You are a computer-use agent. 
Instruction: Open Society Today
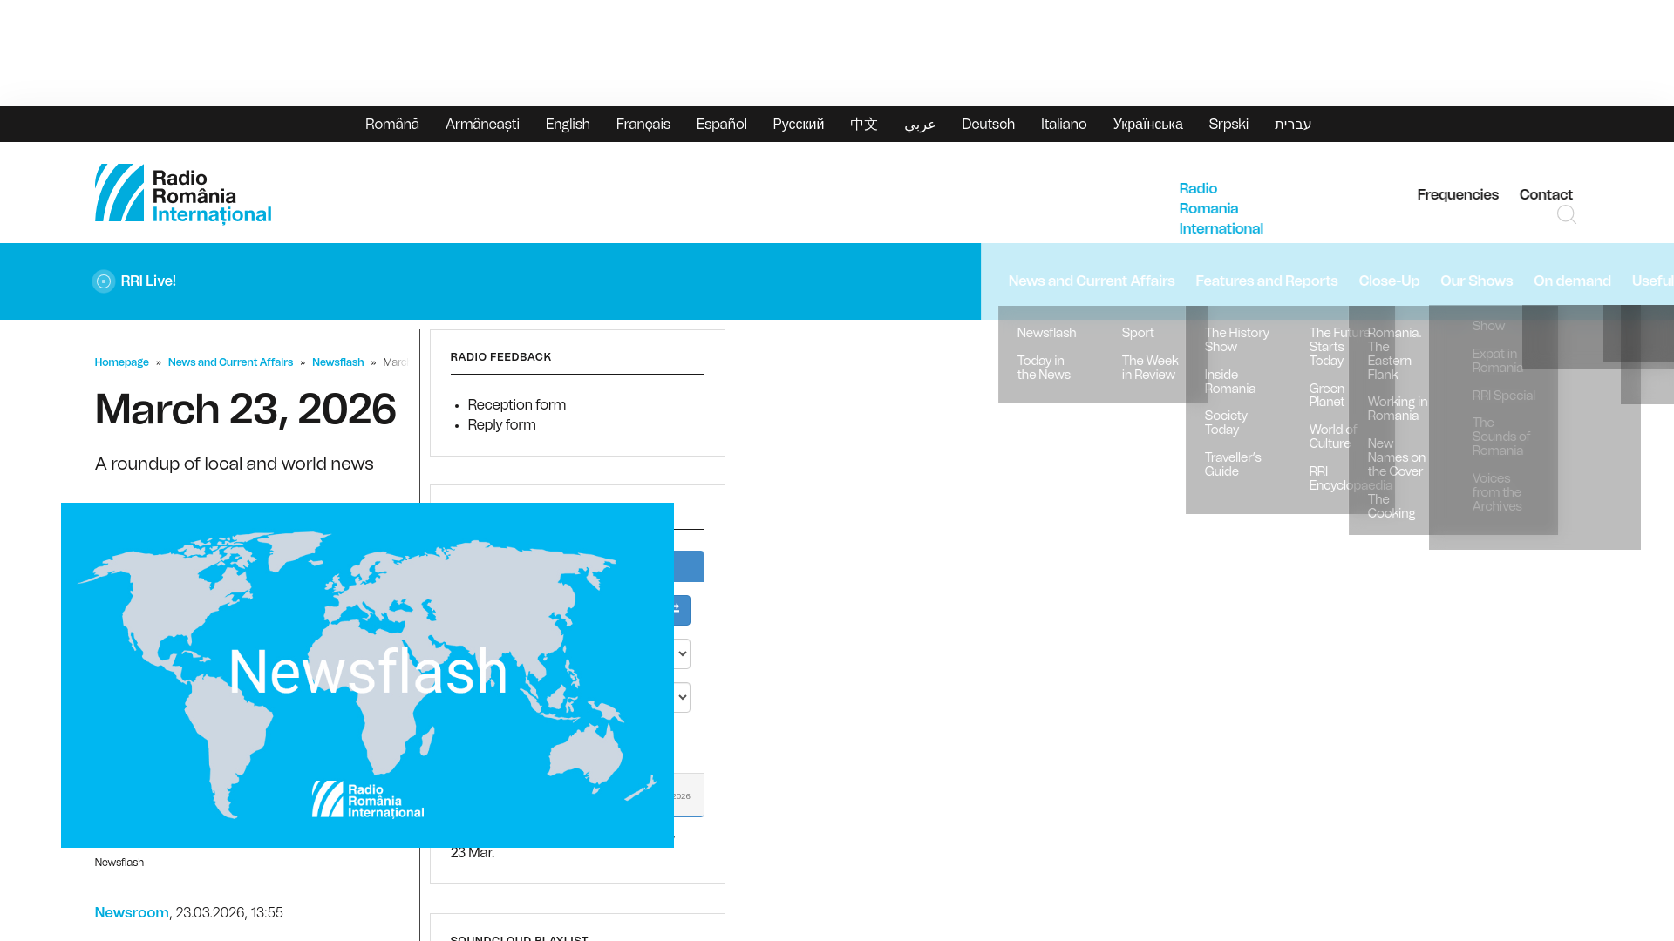[x=1226, y=423]
